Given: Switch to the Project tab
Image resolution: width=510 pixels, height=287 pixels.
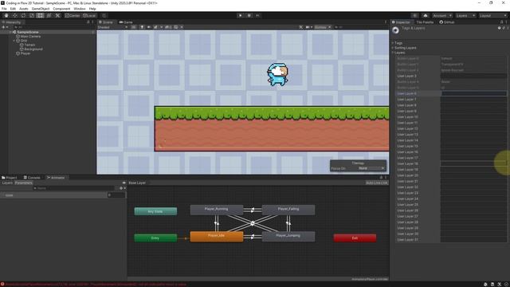Looking at the screenshot, I should tap(9, 178).
